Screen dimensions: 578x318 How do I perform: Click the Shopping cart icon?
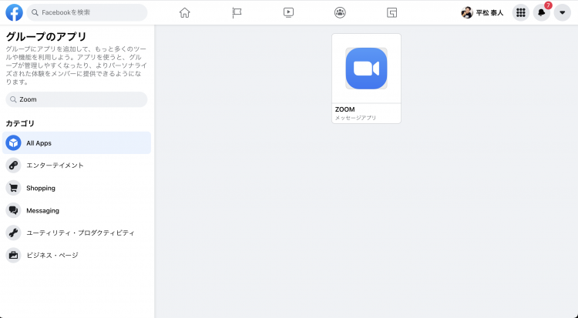click(13, 188)
